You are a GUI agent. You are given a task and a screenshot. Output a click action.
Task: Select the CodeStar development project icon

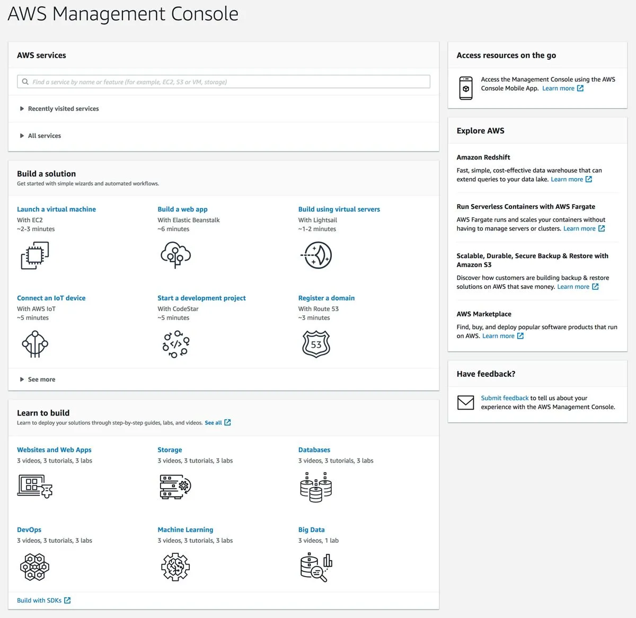pyautogui.click(x=175, y=344)
